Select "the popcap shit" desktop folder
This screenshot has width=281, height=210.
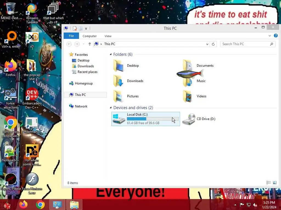tap(32, 70)
